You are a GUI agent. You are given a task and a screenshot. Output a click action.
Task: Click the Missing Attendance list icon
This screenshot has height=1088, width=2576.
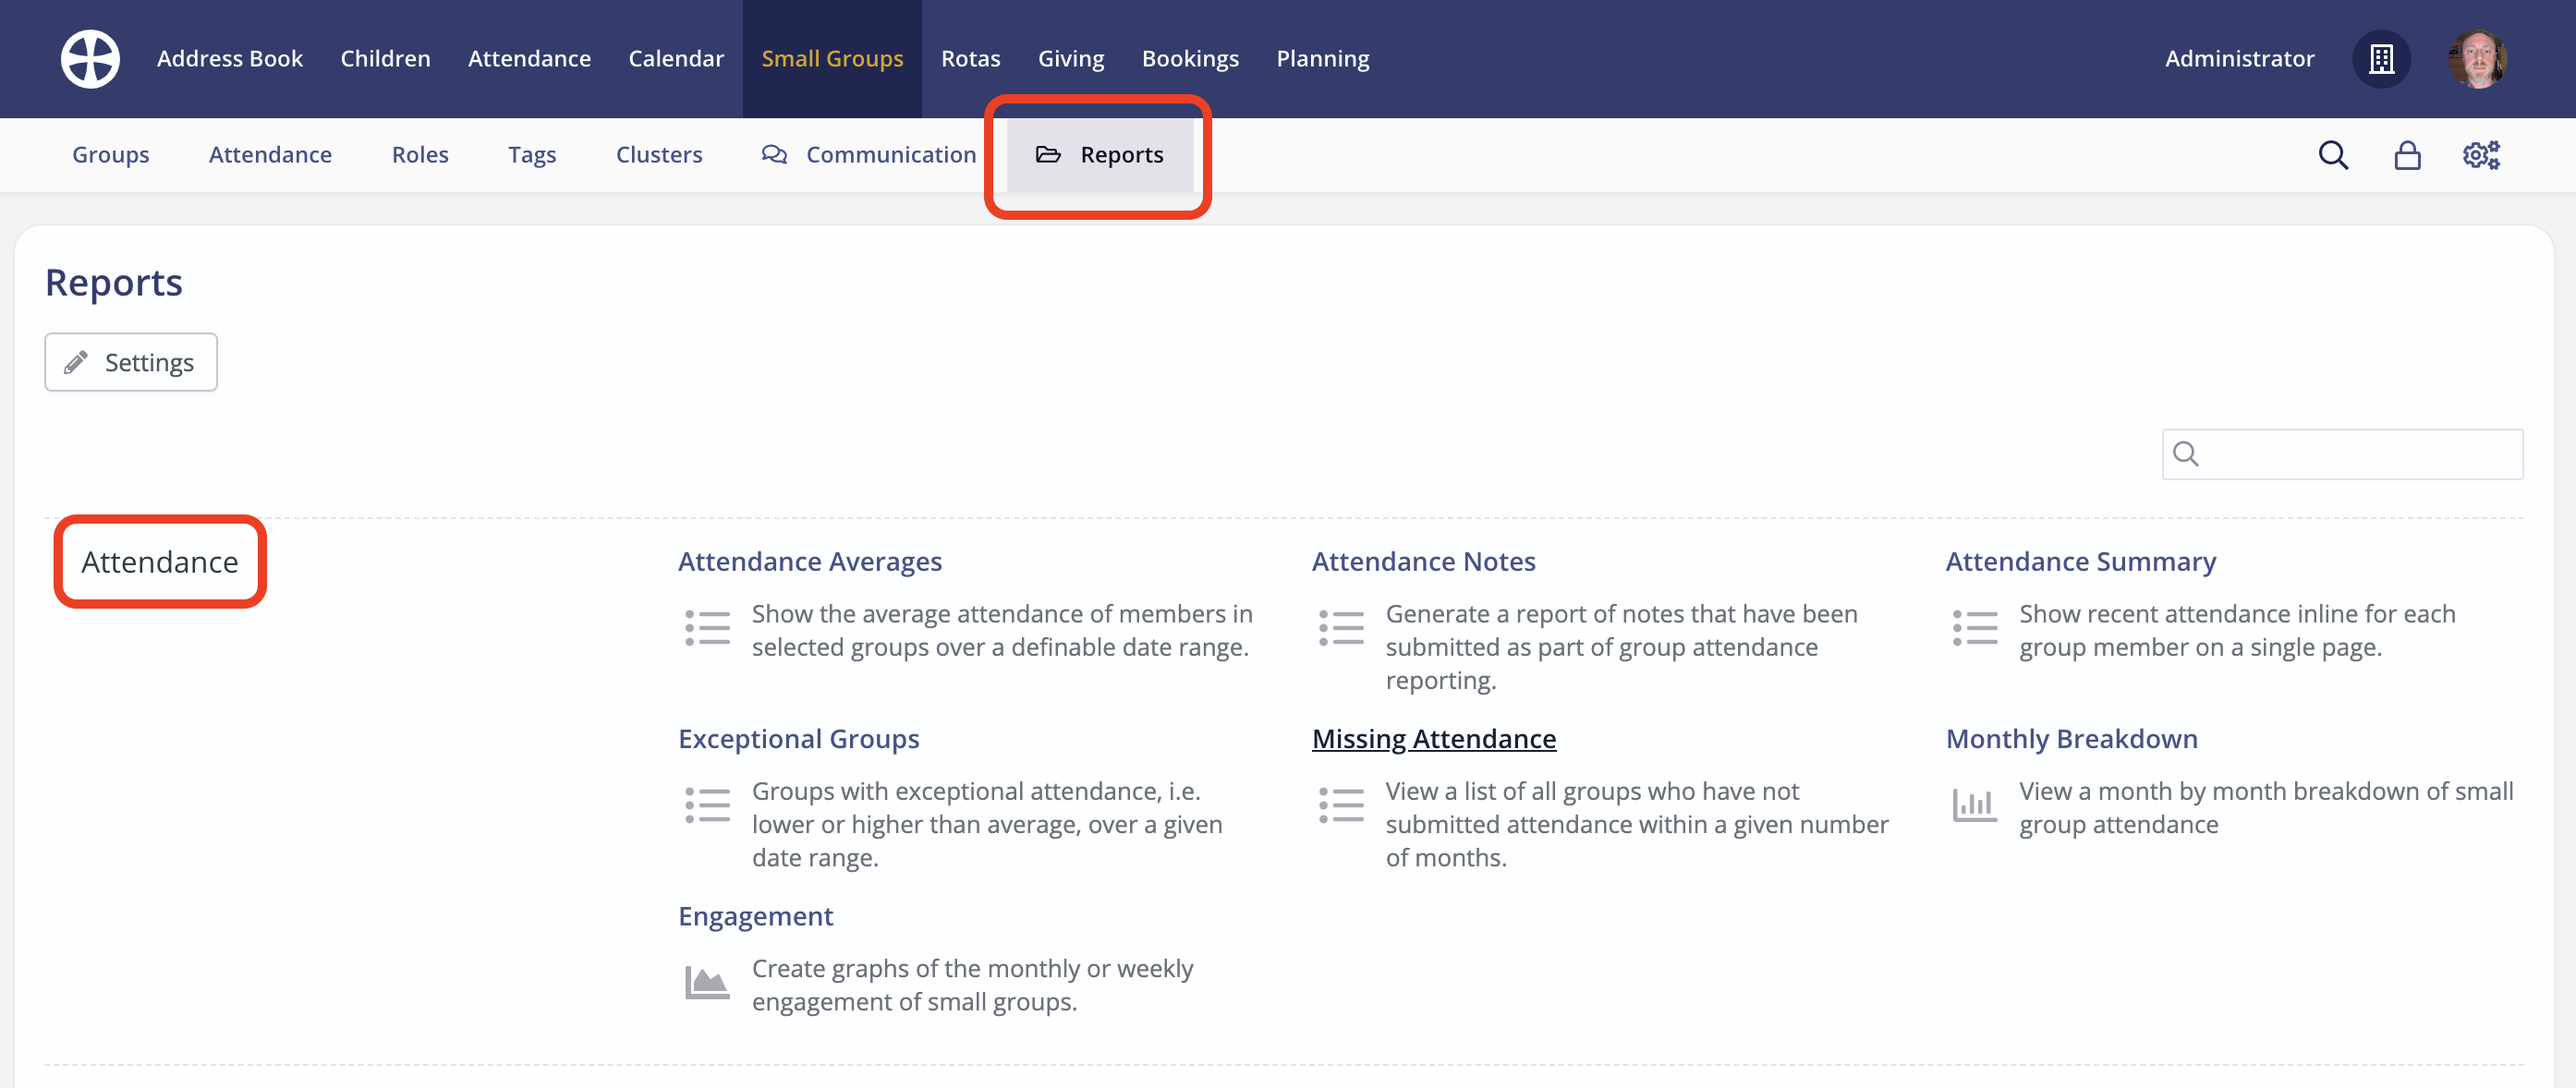point(1340,804)
